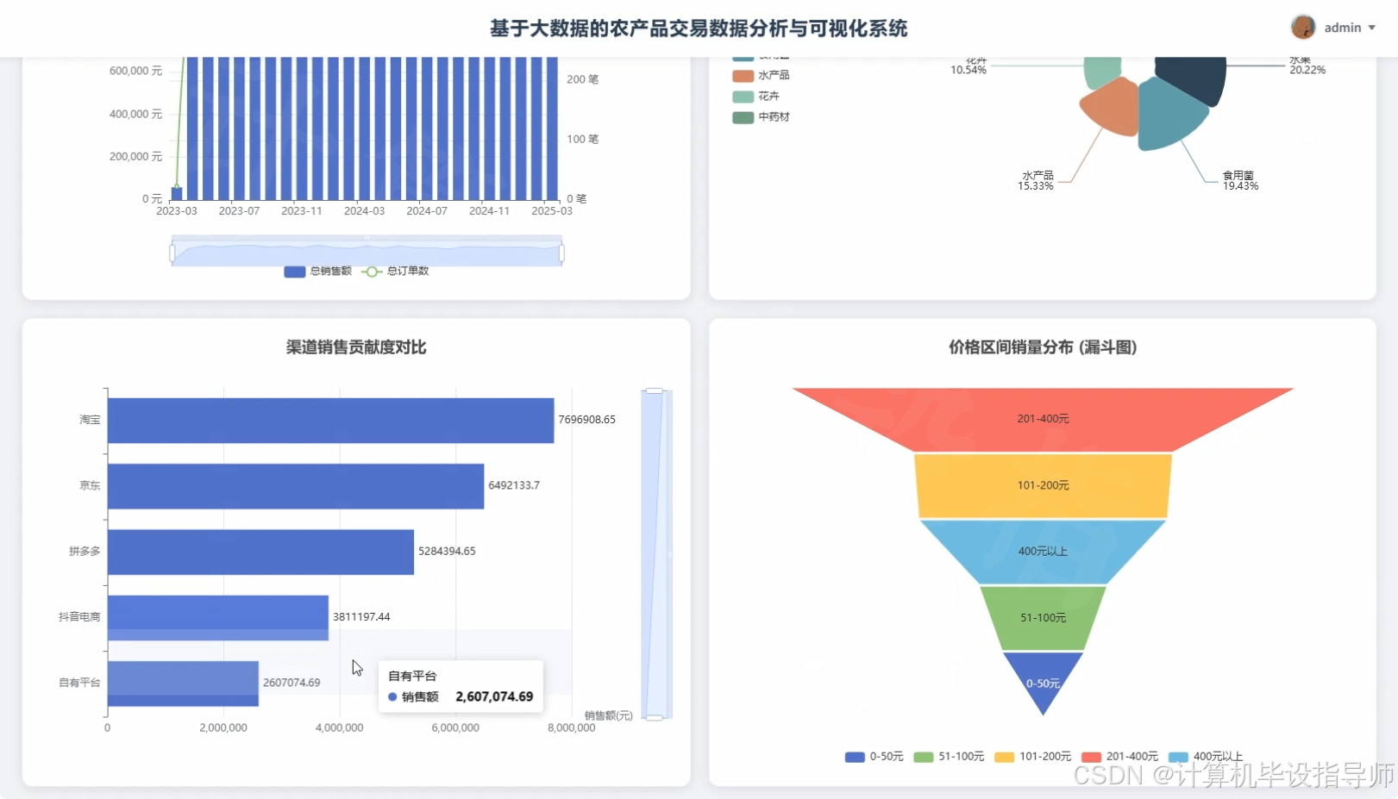Click the value label 6492133.7
This screenshot has width=1398, height=799.
514,485
